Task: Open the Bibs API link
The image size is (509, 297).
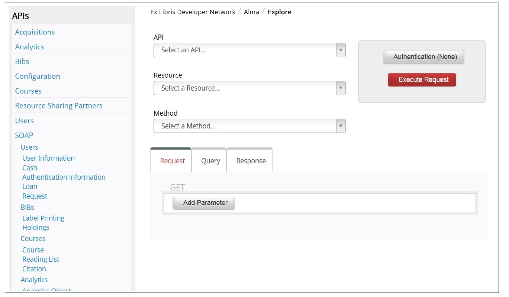Action: click(22, 62)
